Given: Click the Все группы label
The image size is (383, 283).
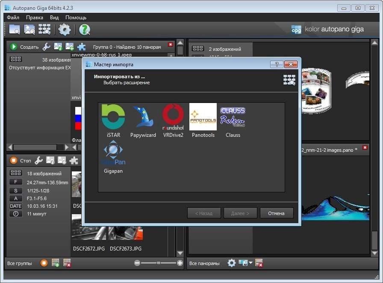Looking at the screenshot, I should [x=20, y=263].
